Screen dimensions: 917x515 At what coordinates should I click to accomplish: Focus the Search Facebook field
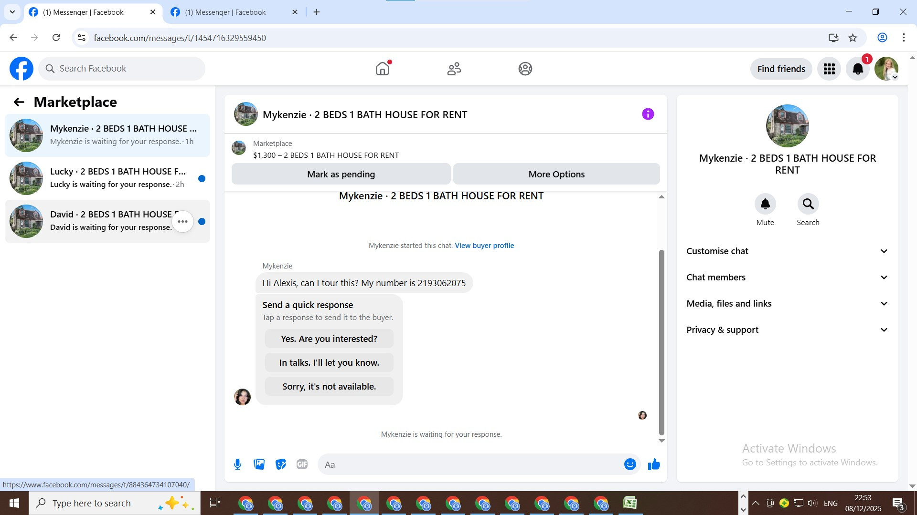[122, 69]
